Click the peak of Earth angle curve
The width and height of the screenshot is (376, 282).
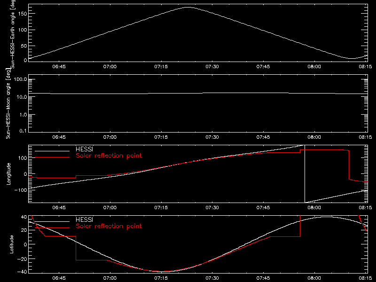tap(188, 7)
